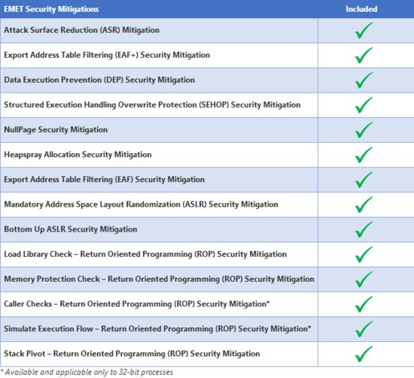Select the NullPage mitigation checkmark

pyautogui.click(x=364, y=130)
